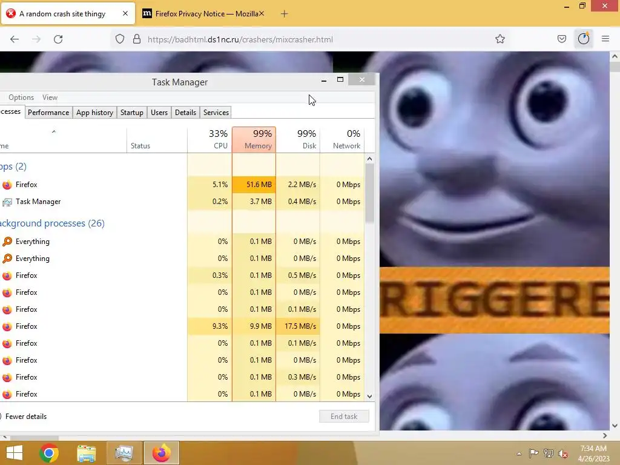The width and height of the screenshot is (620, 465).
Task: Select the Firefox app row icon under Apps
Action: tap(7, 185)
